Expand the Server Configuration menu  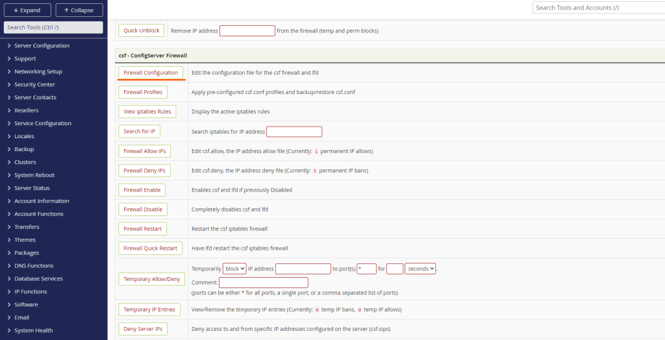pos(42,45)
